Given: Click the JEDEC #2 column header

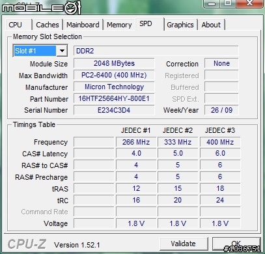Looking at the screenshot, I should (x=178, y=130).
